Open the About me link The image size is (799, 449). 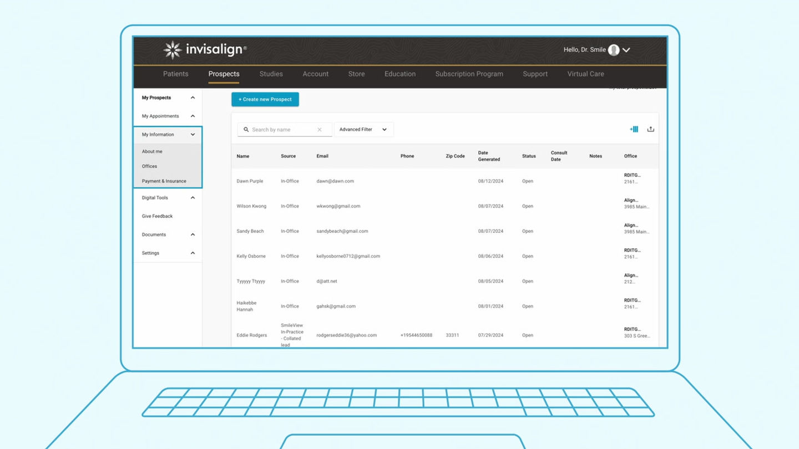(x=152, y=151)
